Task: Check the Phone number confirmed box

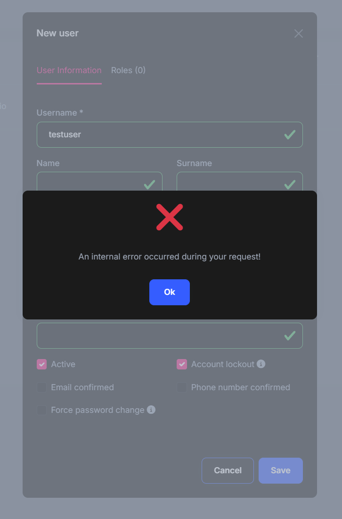Action: coord(182,387)
